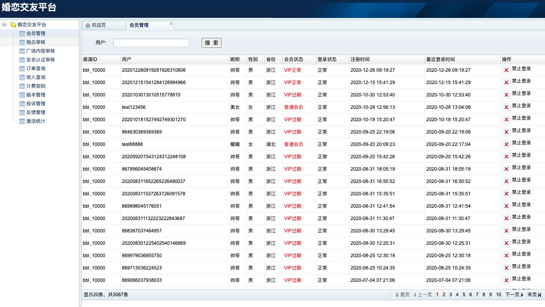Open 独白审核 in the sidebar
The height and width of the screenshot is (307, 545).
point(36,42)
